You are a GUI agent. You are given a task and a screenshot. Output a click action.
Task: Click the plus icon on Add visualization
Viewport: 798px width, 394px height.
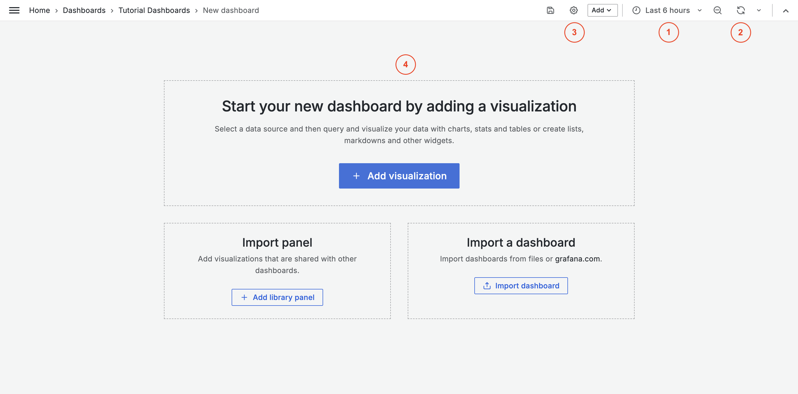[356, 176]
